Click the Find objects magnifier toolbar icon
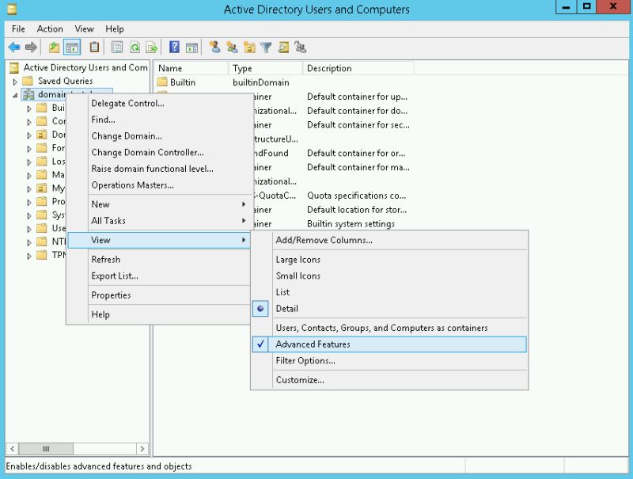The height and width of the screenshot is (479, 633). click(x=283, y=47)
